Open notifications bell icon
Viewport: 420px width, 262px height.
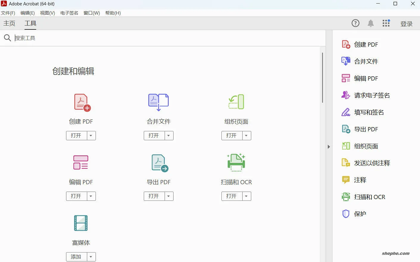point(371,23)
